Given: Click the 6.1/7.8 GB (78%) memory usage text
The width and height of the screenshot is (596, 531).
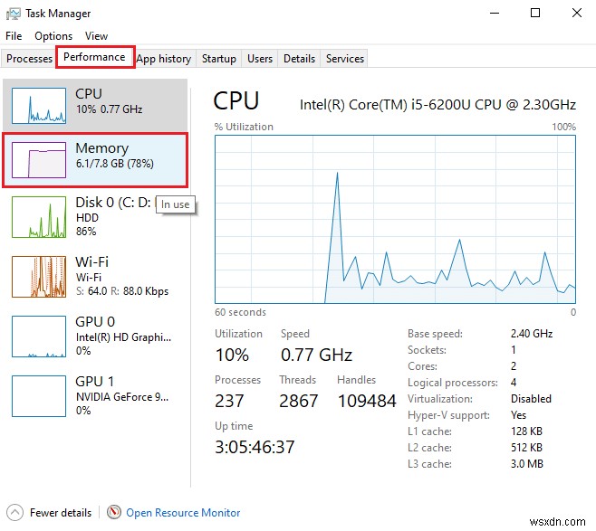Looking at the screenshot, I should tap(115, 164).
